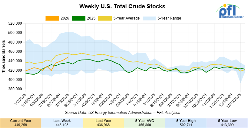The image size is (248, 128).
Task: Select the 5-Year High summary cell
Action: (x=186, y=122)
